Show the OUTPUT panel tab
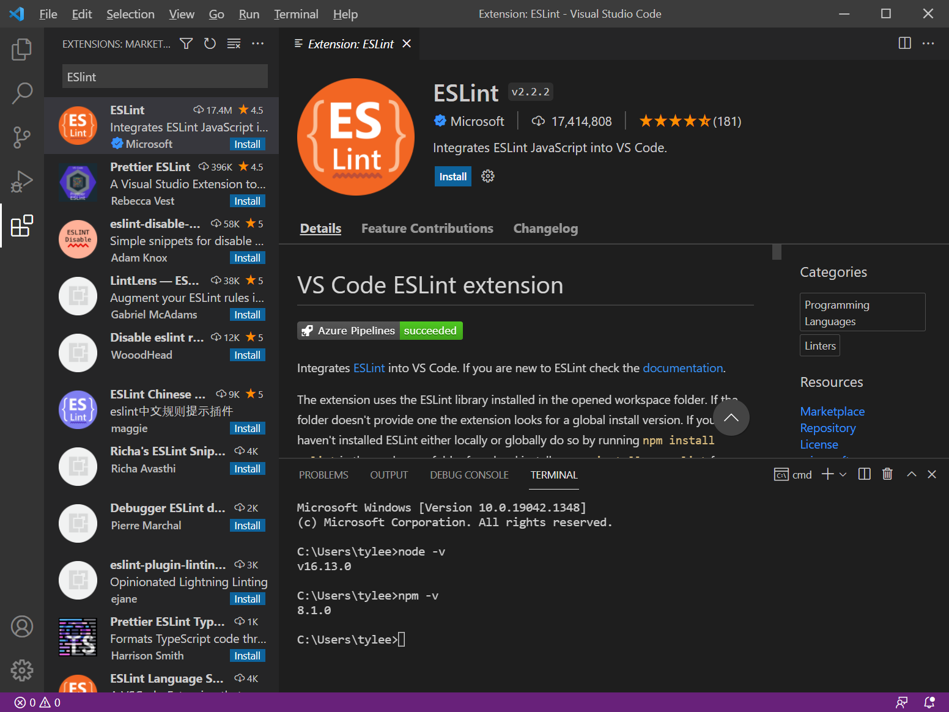Viewport: 949px width, 712px height. 389,475
